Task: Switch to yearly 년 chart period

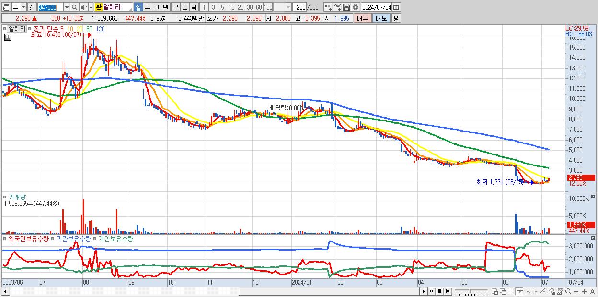Action: pos(165,7)
